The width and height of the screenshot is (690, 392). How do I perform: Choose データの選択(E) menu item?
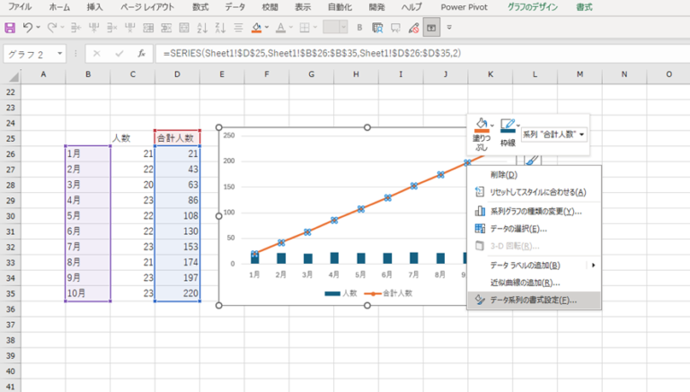(534, 229)
